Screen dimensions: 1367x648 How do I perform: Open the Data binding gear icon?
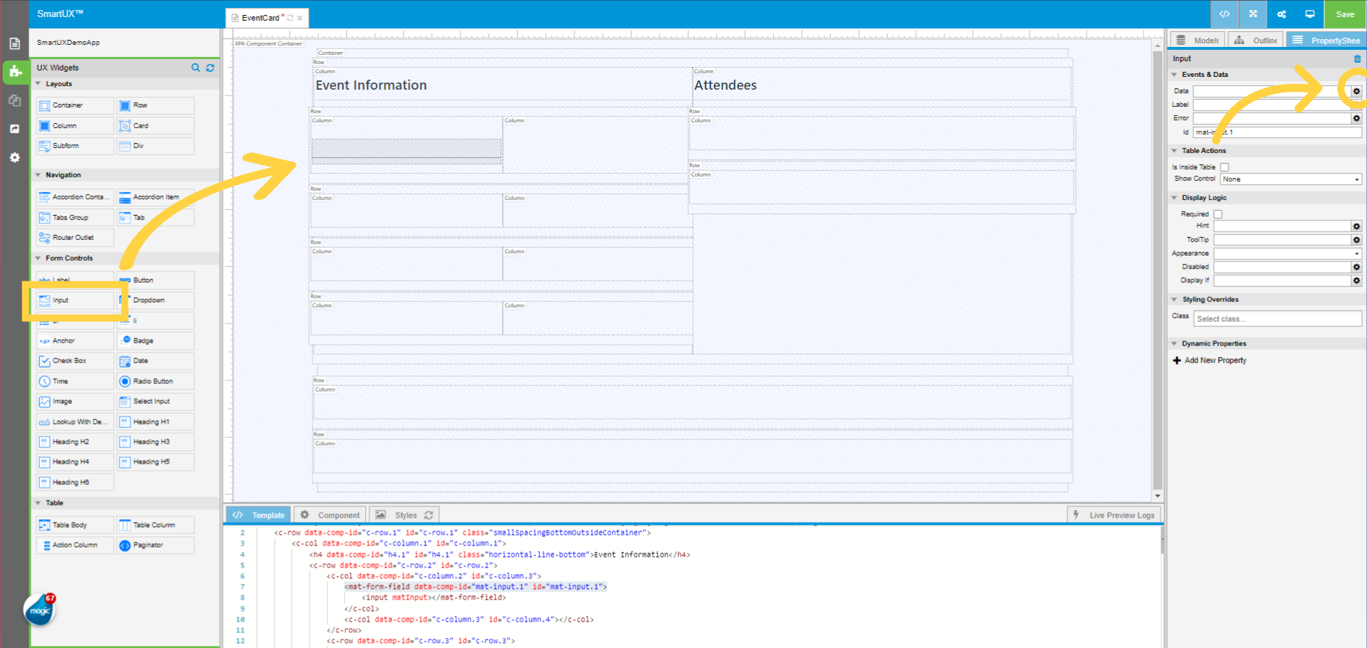tap(1356, 91)
